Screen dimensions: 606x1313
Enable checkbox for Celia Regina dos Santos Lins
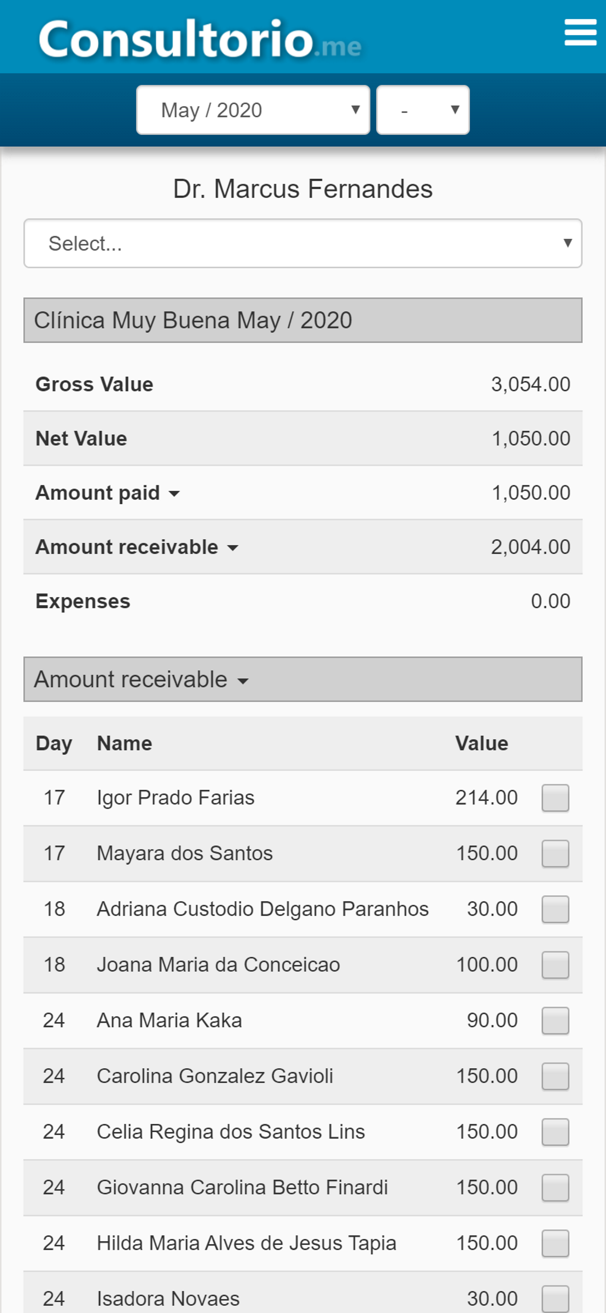pos(555,1132)
